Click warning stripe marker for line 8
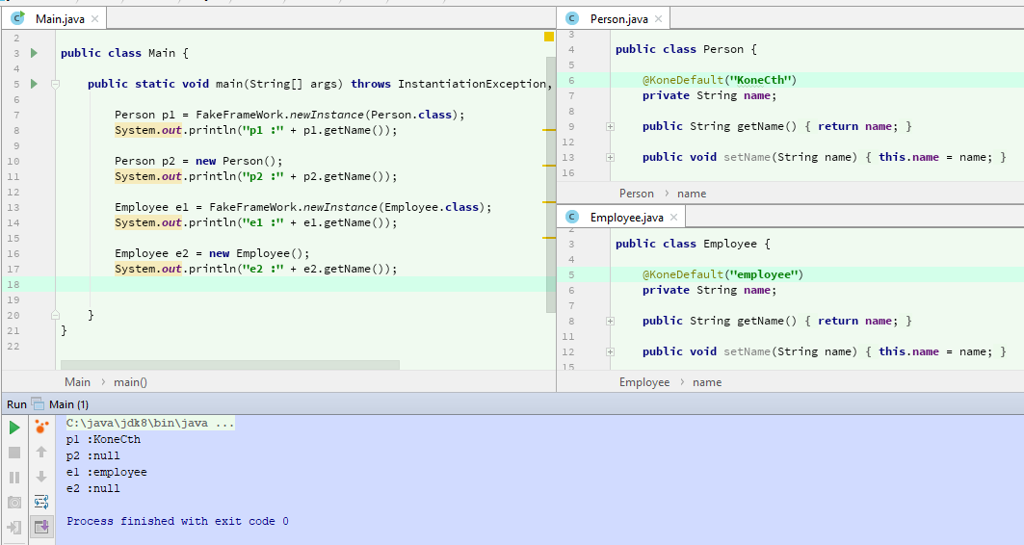This screenshot has height=545, width=1024. point(548,131)
